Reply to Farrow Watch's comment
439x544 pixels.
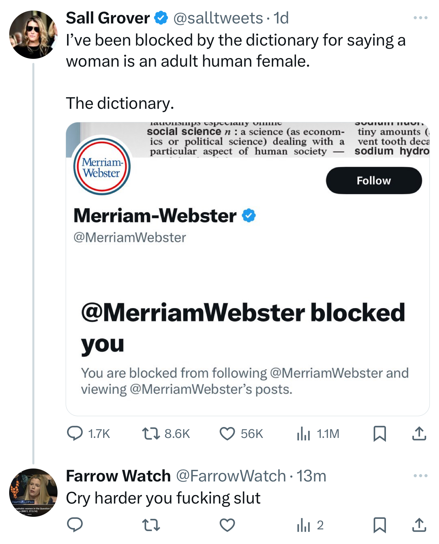tap(75, 525)
